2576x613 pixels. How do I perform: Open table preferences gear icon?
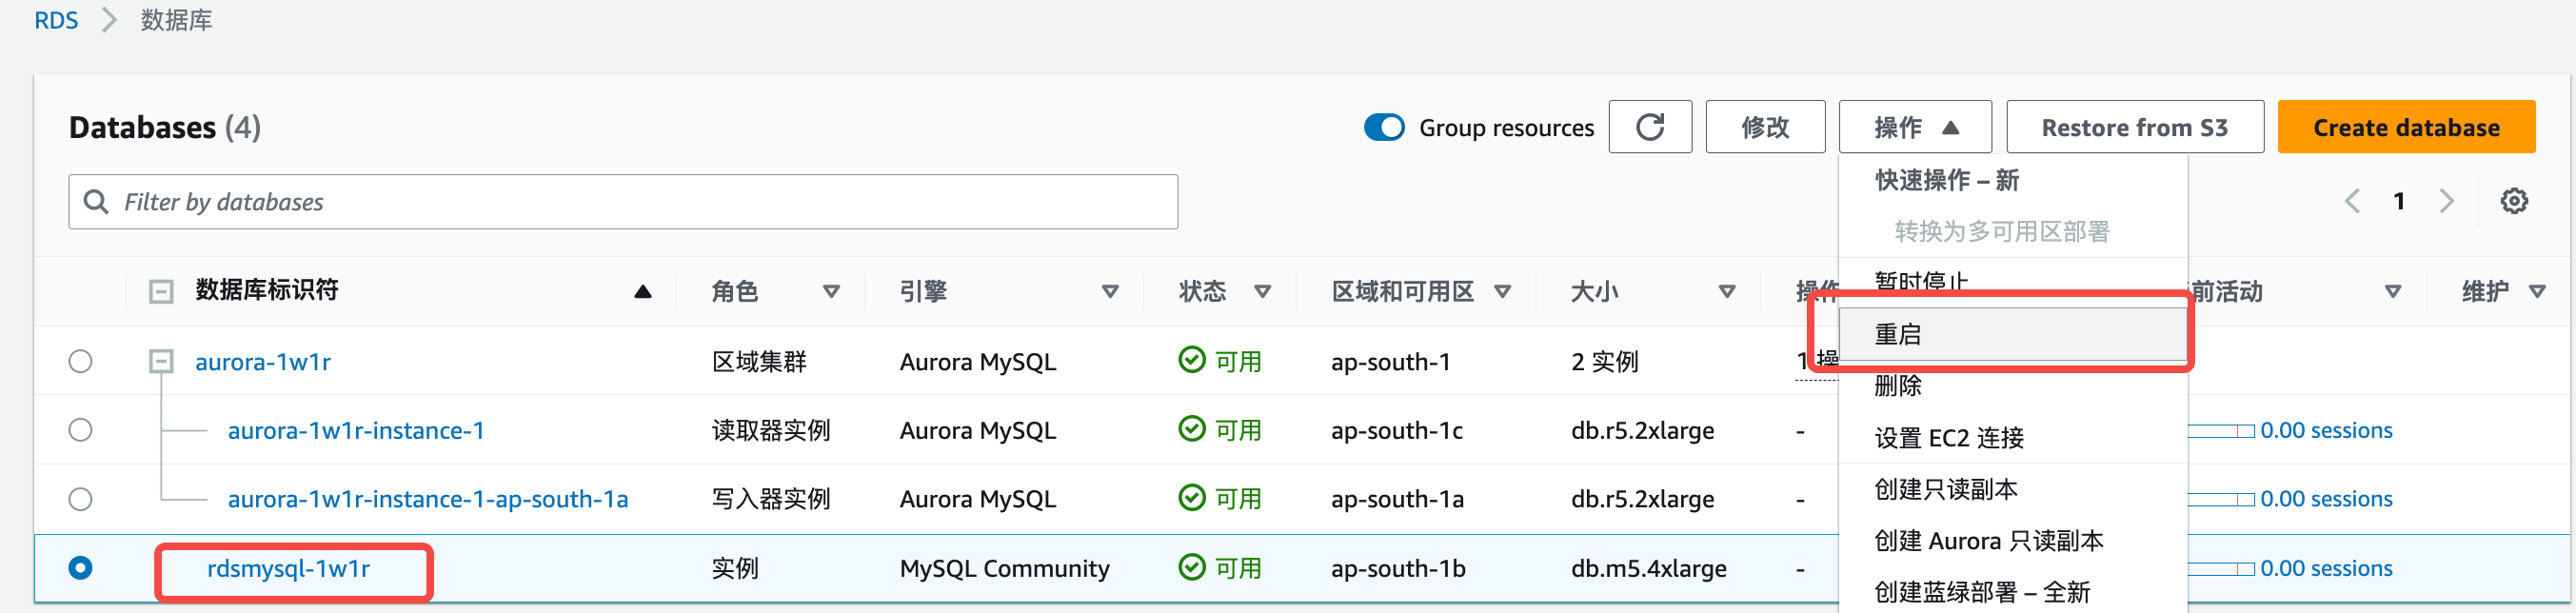coord(2513,201)
